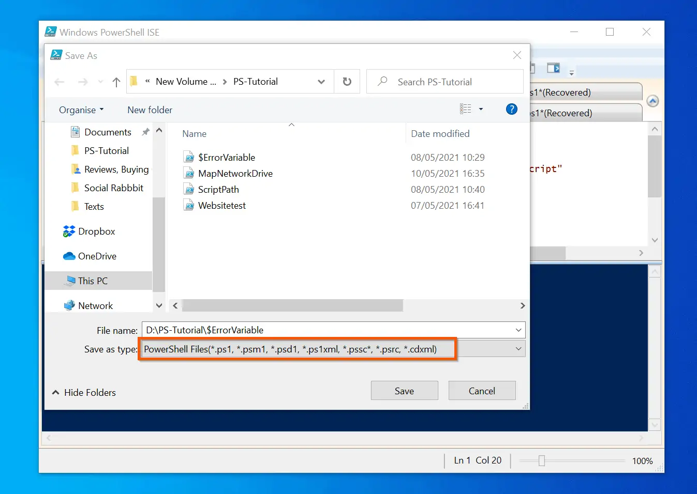Click the Network icon

(69, 306)
